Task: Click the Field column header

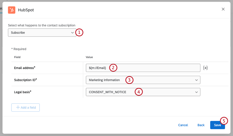Action: click(17, 57)
